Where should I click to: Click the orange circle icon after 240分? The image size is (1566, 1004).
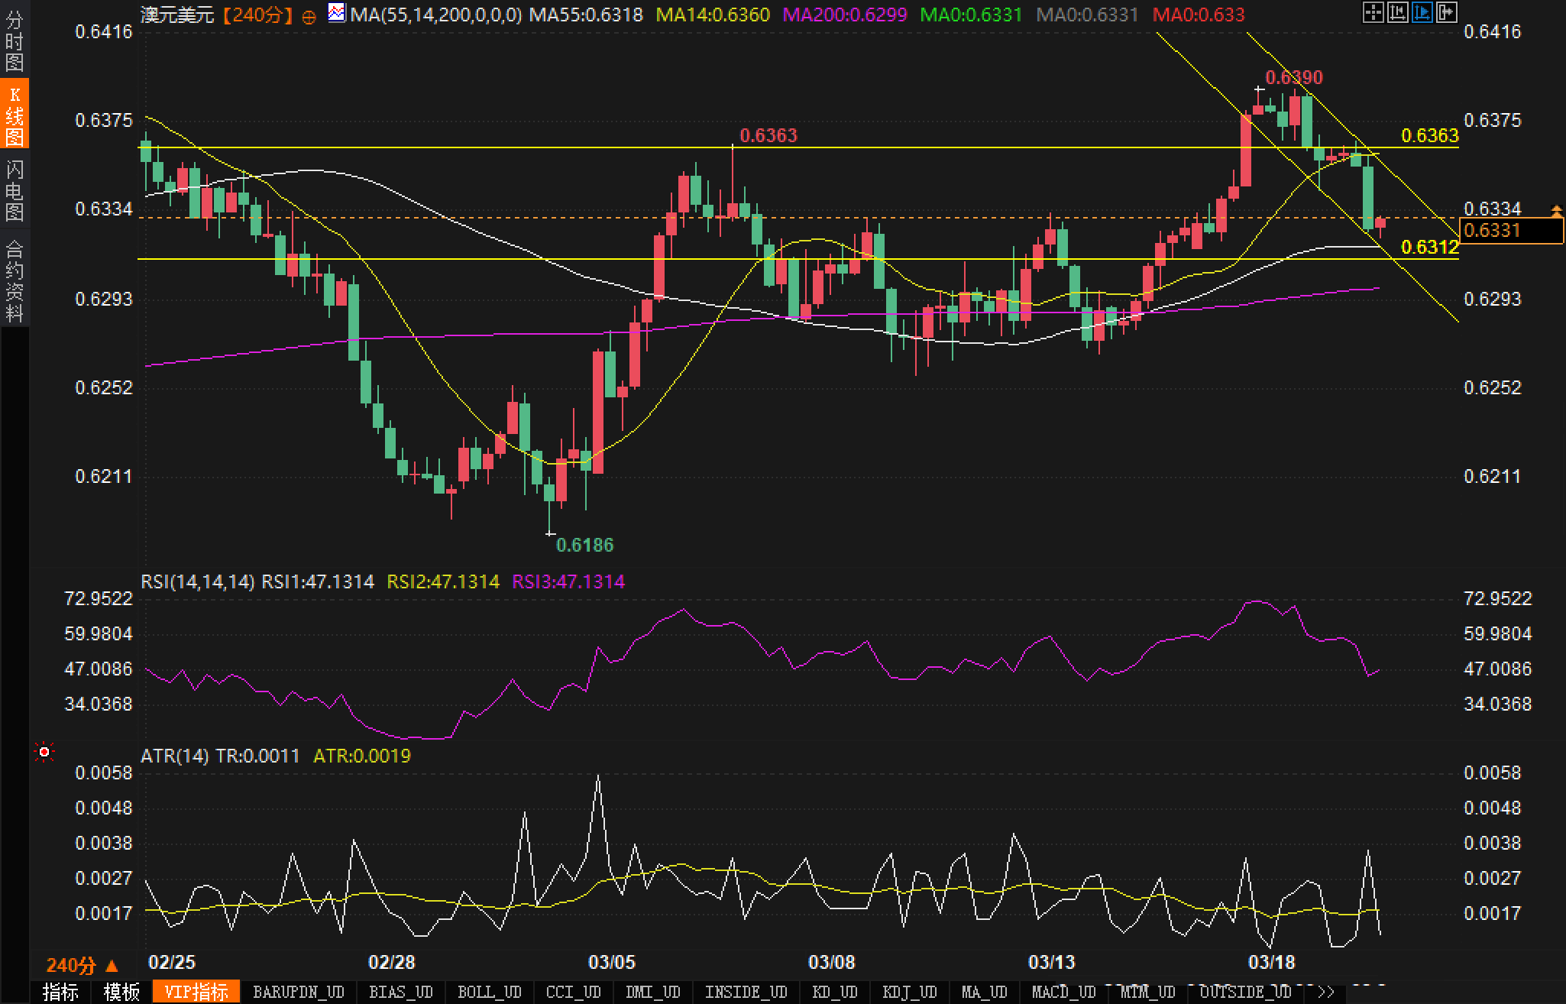[x=309, y=16]
